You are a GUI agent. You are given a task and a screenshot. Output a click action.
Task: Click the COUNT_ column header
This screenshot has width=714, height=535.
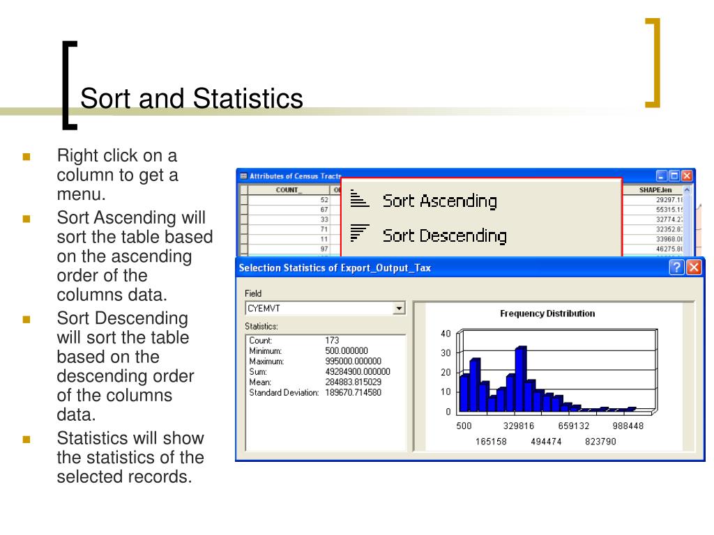click(289, 189)
